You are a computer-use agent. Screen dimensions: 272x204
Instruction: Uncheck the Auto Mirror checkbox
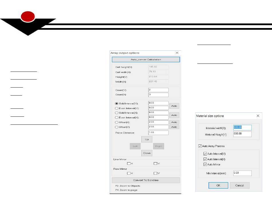(x=205, y=164)
